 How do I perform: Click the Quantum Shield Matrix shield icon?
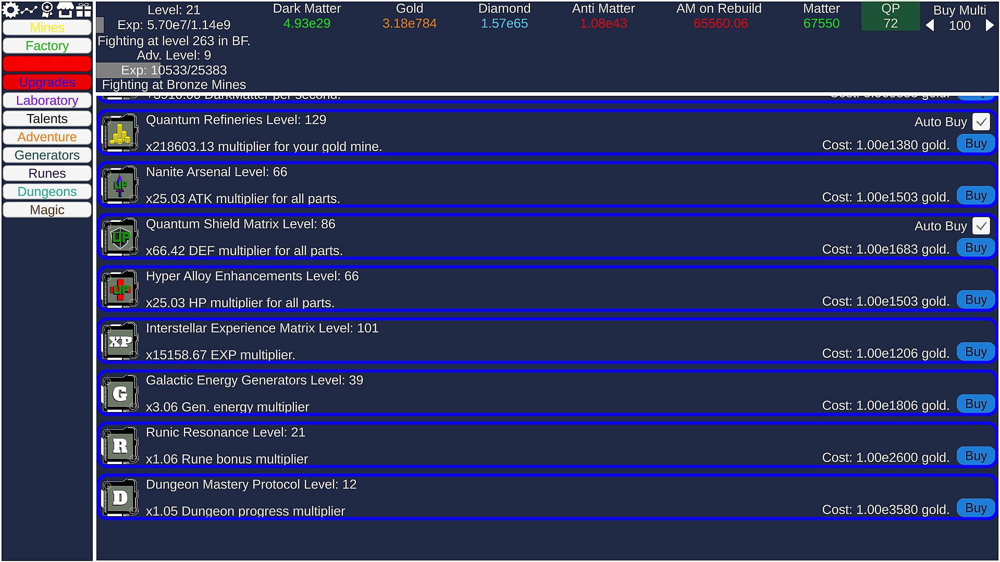coord(120,237)
